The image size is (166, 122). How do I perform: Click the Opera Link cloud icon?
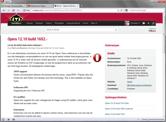(x=9, y=120)
